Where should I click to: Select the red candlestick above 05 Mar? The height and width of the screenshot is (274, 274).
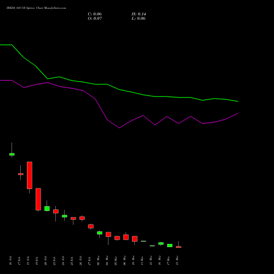[x=117, y=238]
